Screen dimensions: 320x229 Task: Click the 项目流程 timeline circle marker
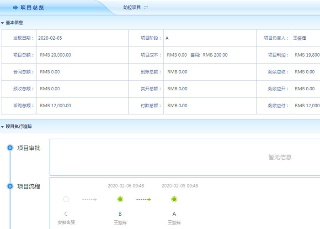[10, 186]
